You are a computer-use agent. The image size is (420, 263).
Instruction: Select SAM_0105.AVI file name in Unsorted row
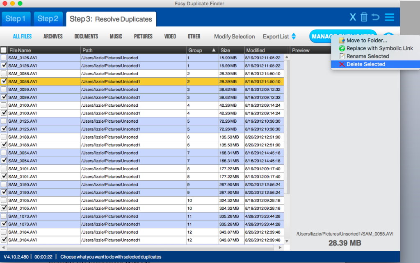tap(23, 200)
